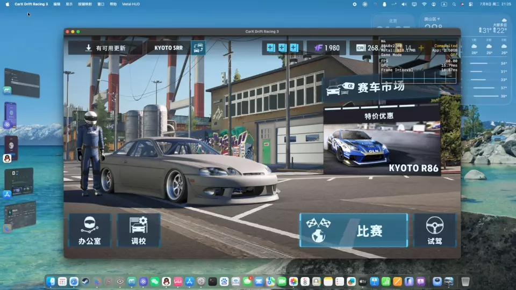
Task: Click the CR currency balance
Action: [x=367, y=48]
